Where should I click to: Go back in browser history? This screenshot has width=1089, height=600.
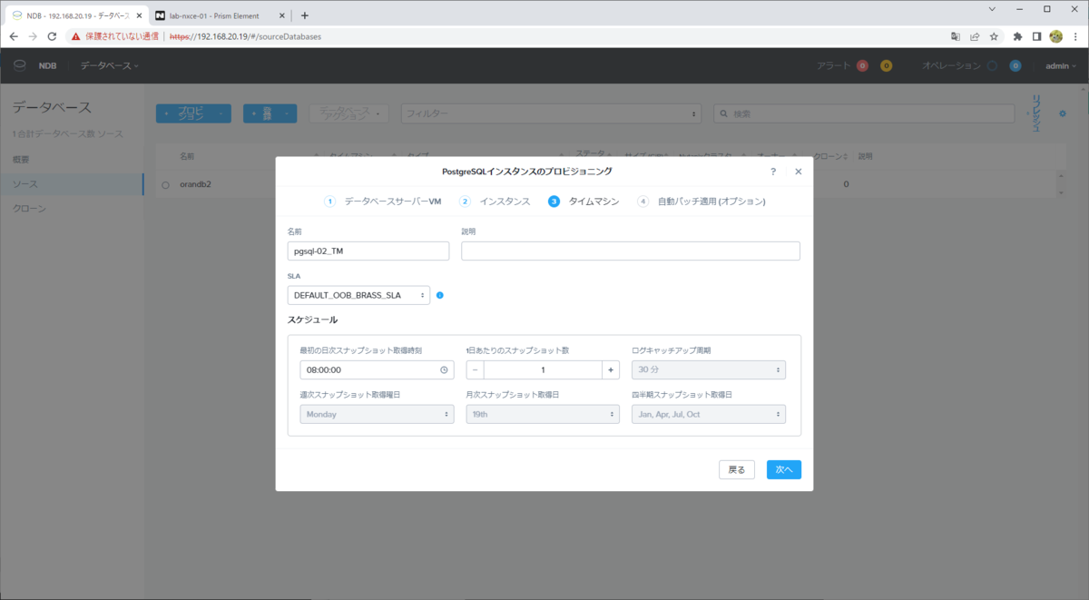tap(14, 36)
